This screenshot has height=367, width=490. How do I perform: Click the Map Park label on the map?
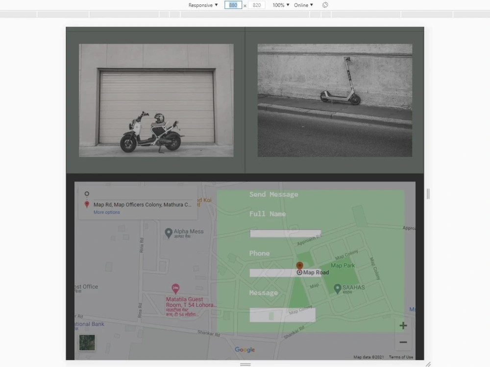point(343,266)
